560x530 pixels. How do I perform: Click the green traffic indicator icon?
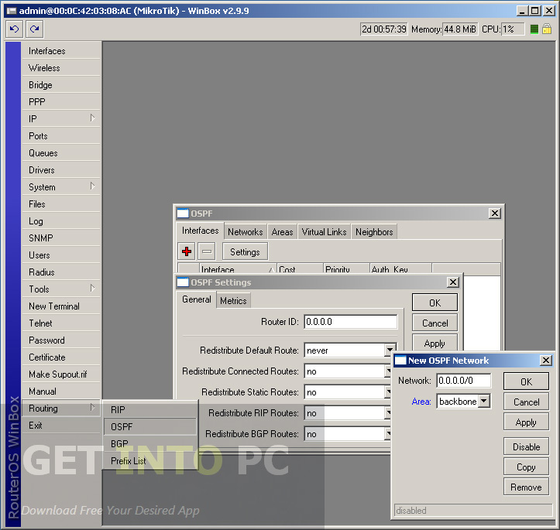click(x=534, y=29)
